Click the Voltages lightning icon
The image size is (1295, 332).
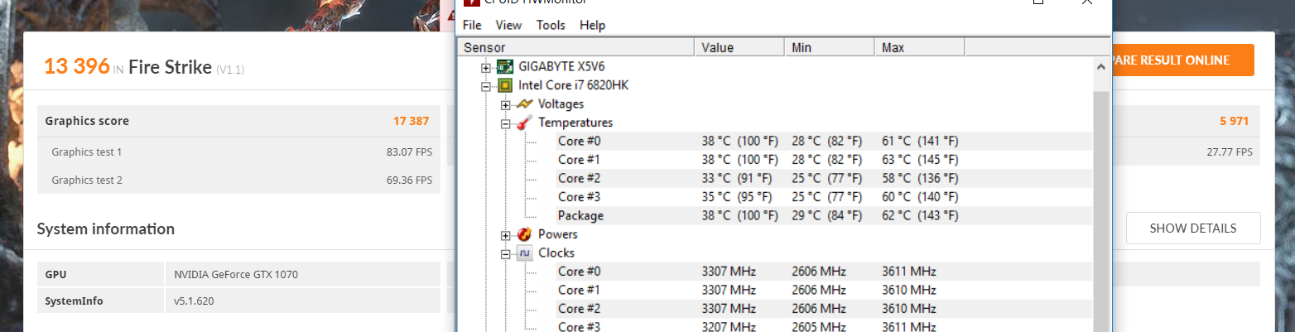coord(524,104)
